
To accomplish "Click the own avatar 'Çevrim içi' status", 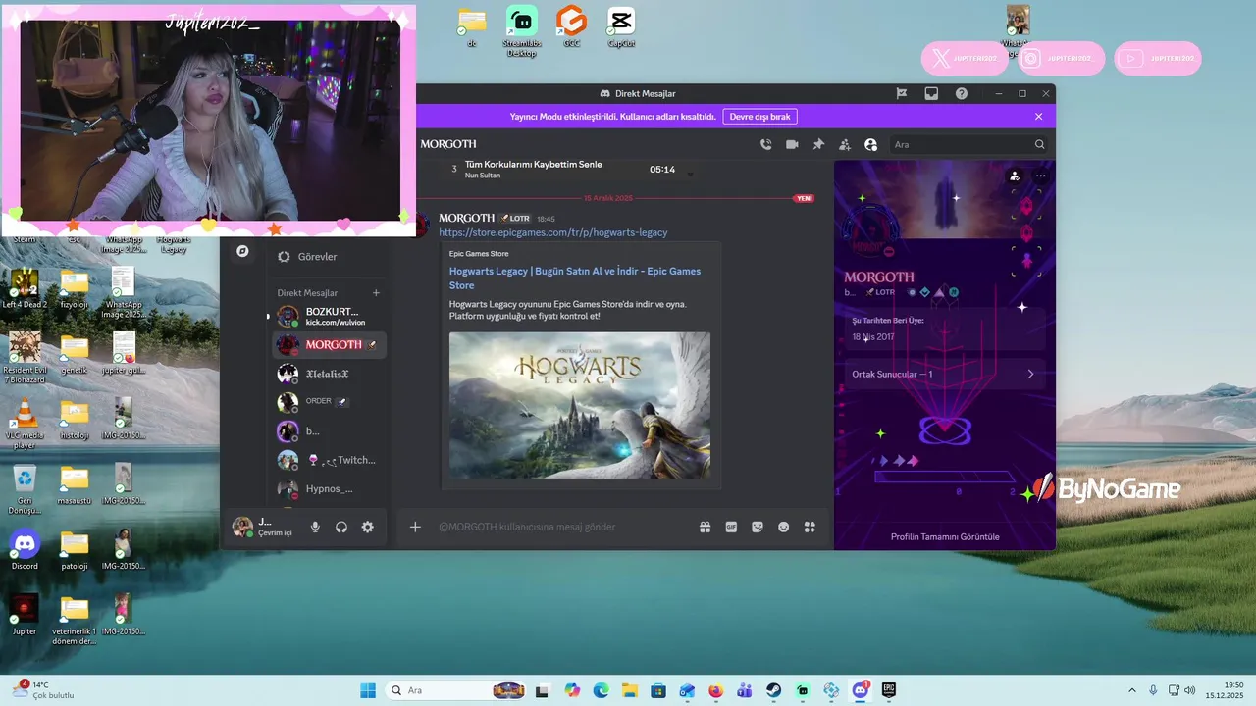I will pyautogui.click(x=263, y=528).
